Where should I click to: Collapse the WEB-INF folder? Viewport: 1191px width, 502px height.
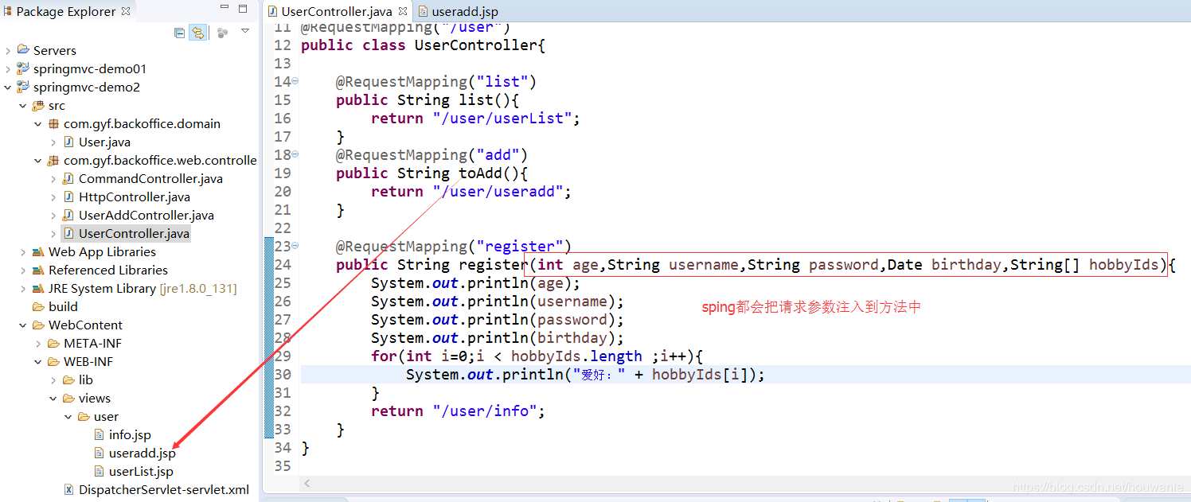[x=37, y=361]
